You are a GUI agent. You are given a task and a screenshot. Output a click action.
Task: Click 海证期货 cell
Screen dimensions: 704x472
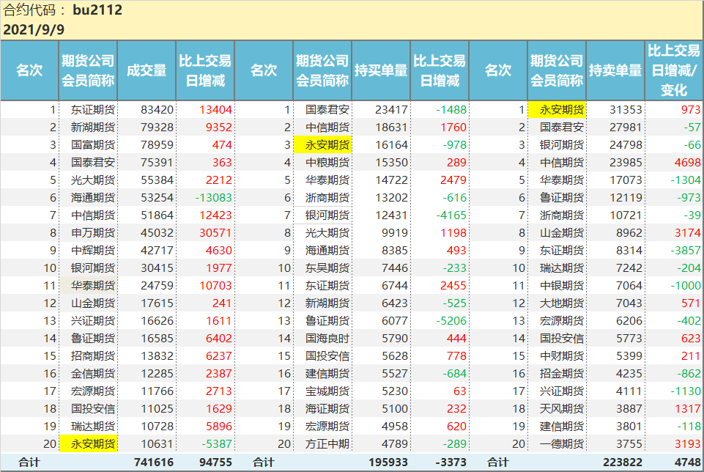point(327,409)
